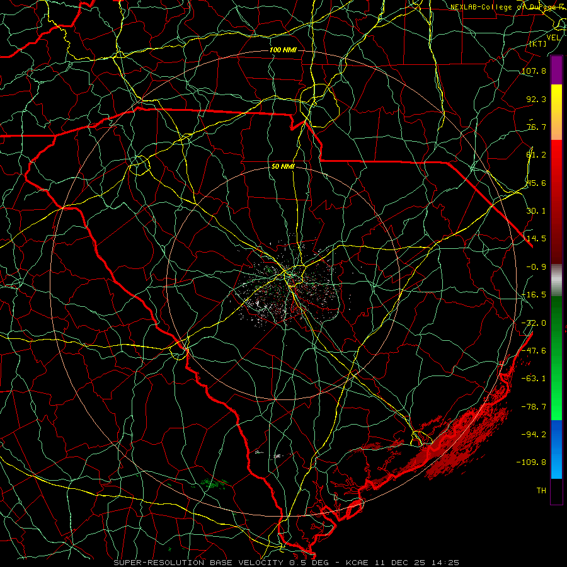Image resolution: width=567 pixels, height=567 pixels.
Task: Click the bright green segment of the color bar
Action: (x=556, y=358)
